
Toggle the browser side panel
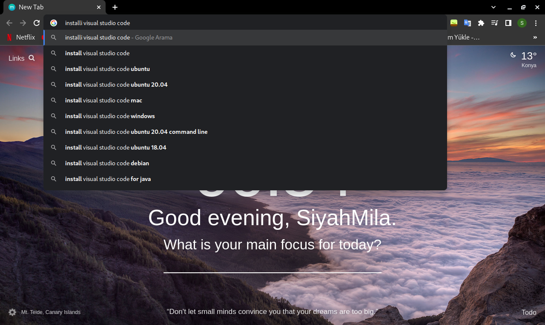click(x=508, y=23)
